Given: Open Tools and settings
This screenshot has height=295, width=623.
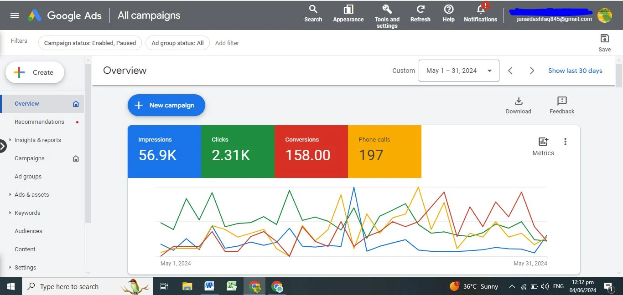Looking at the screenshot, I should point(387,16).
